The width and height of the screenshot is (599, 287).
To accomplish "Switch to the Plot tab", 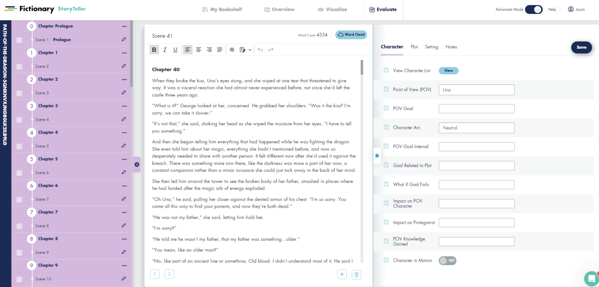I will coord(414,47).
